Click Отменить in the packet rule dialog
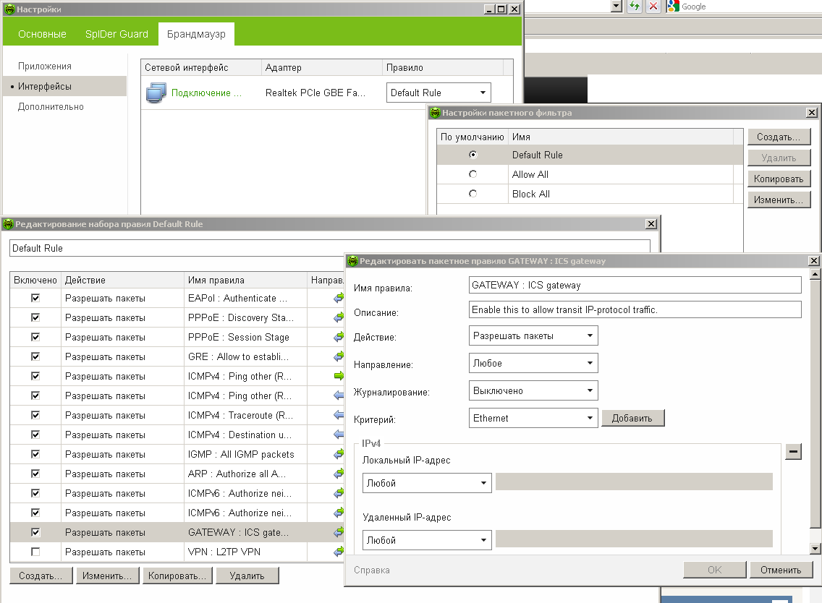The height and width of the screenshot is (603, 822). point(781,570)
